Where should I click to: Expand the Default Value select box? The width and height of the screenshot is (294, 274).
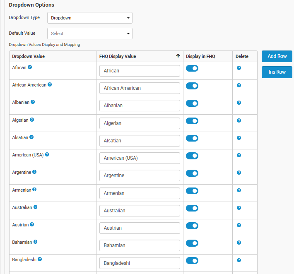(x=90, y=34)
